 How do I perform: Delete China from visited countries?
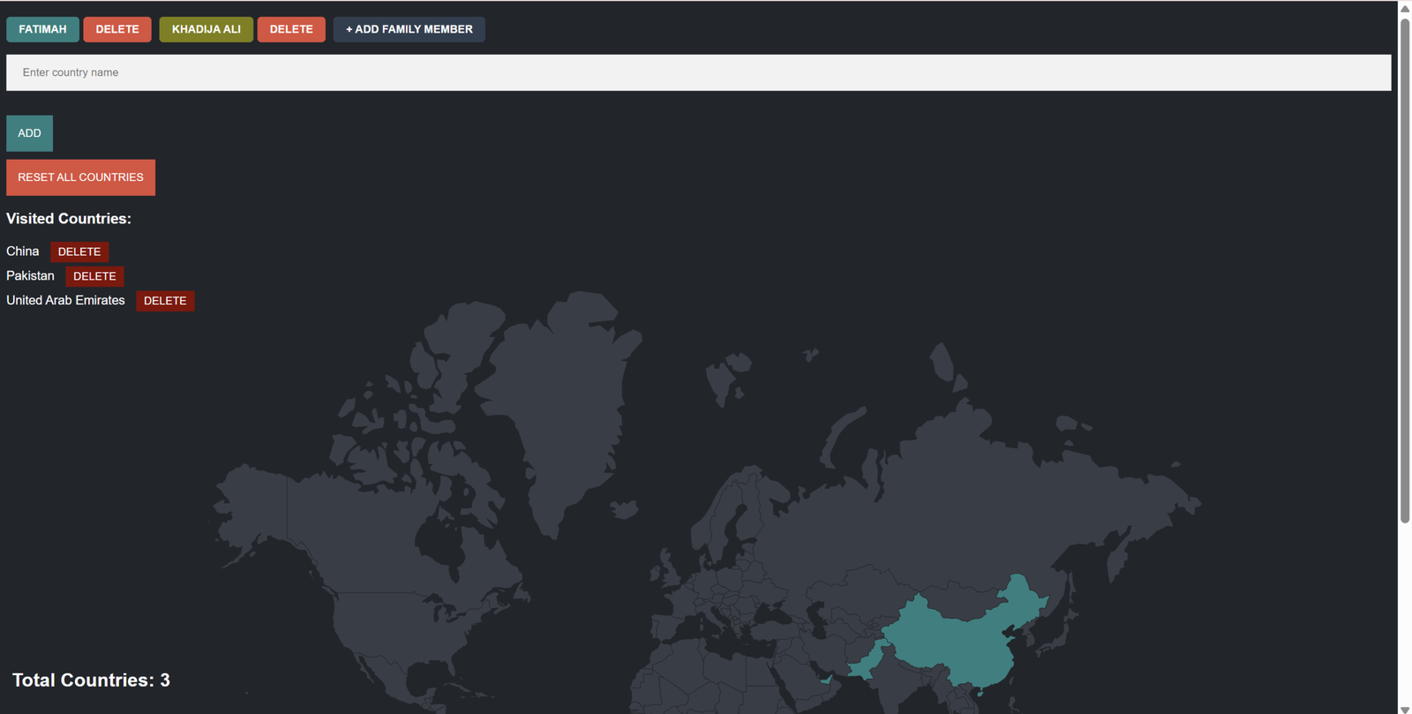(79, 252)
